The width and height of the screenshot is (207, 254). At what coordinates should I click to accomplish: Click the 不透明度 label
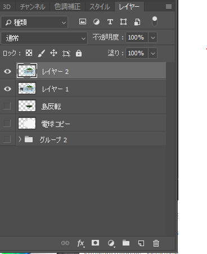click(106, 37)
